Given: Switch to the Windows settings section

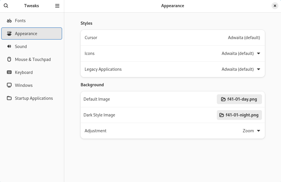Looking at the screenshot, I should coord(24,85).
